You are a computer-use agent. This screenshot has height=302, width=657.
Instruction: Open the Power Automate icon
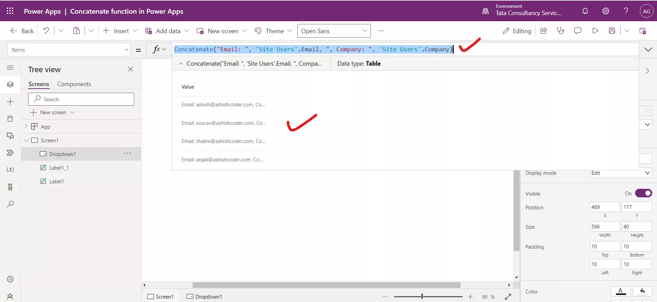click(10, 153)
